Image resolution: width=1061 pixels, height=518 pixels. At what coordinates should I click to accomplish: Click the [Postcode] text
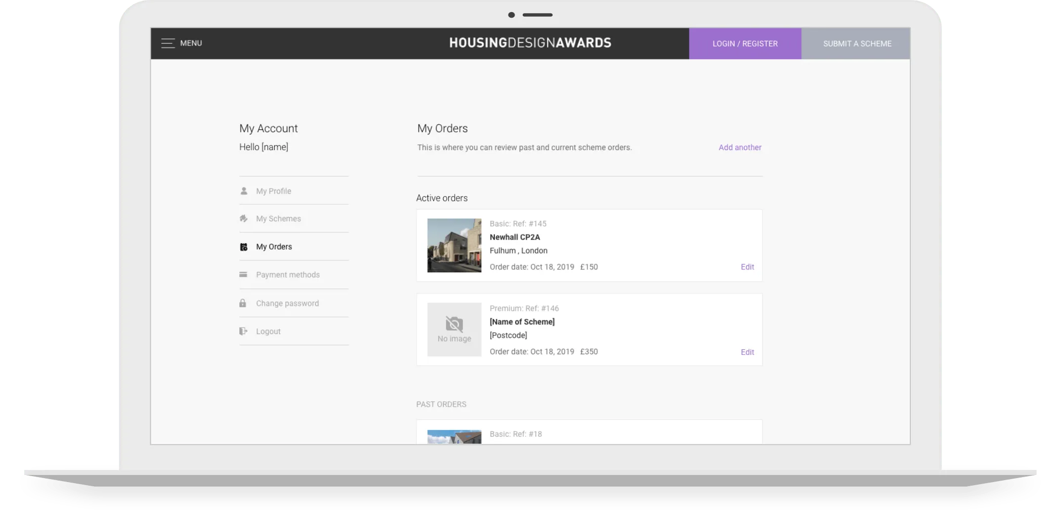508,336
